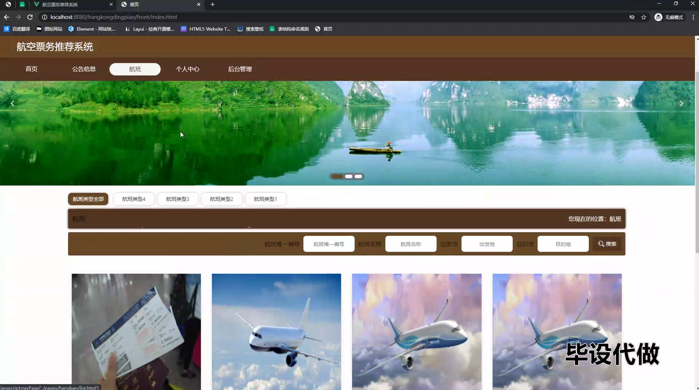Click the address bar URL
Image resolution: width=699 pixels, height=390 pixels.
coord(114,17)
